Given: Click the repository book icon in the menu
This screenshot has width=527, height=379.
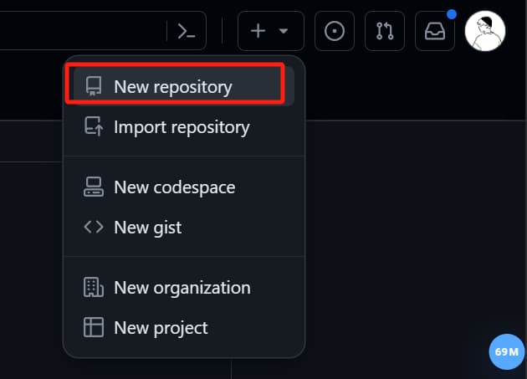Looking at the screenshot, I should click(93, 86).
